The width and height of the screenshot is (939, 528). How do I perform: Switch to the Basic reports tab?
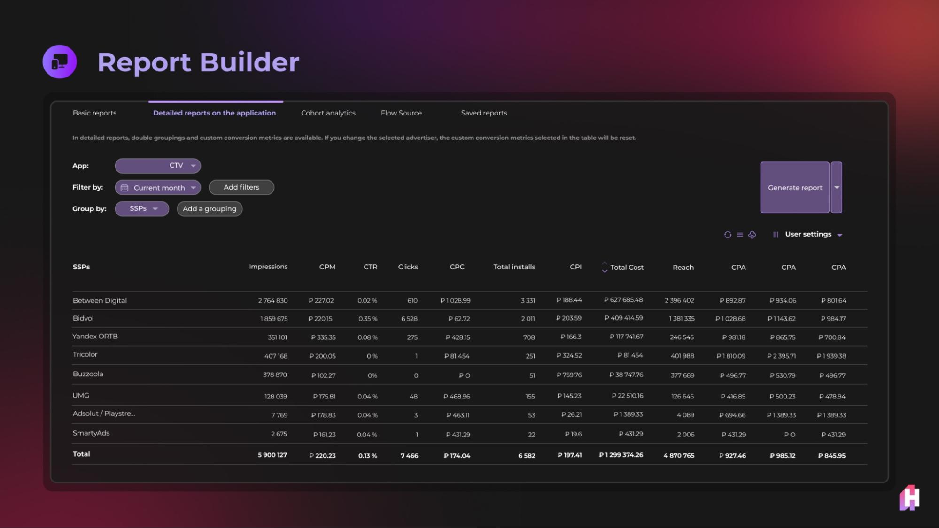[x=94, y=113]
